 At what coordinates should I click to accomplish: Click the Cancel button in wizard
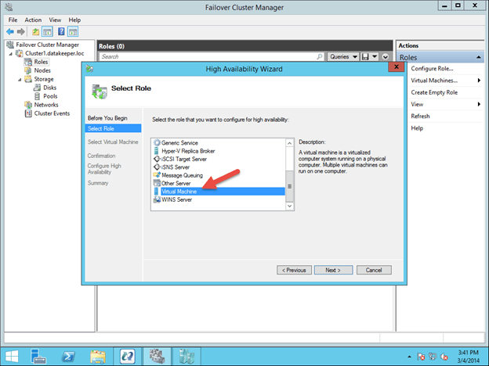coord(374,270)
